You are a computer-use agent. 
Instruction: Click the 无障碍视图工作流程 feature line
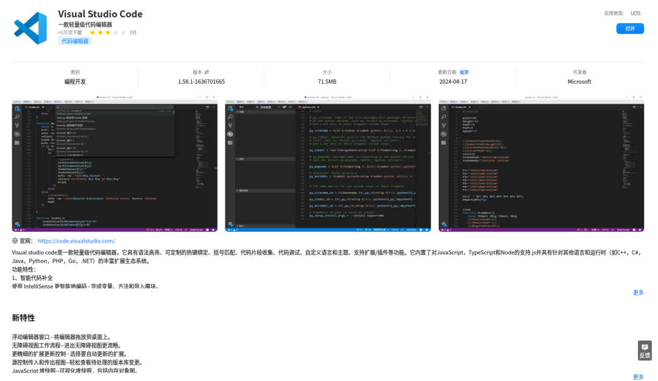[x=67, y=345]
